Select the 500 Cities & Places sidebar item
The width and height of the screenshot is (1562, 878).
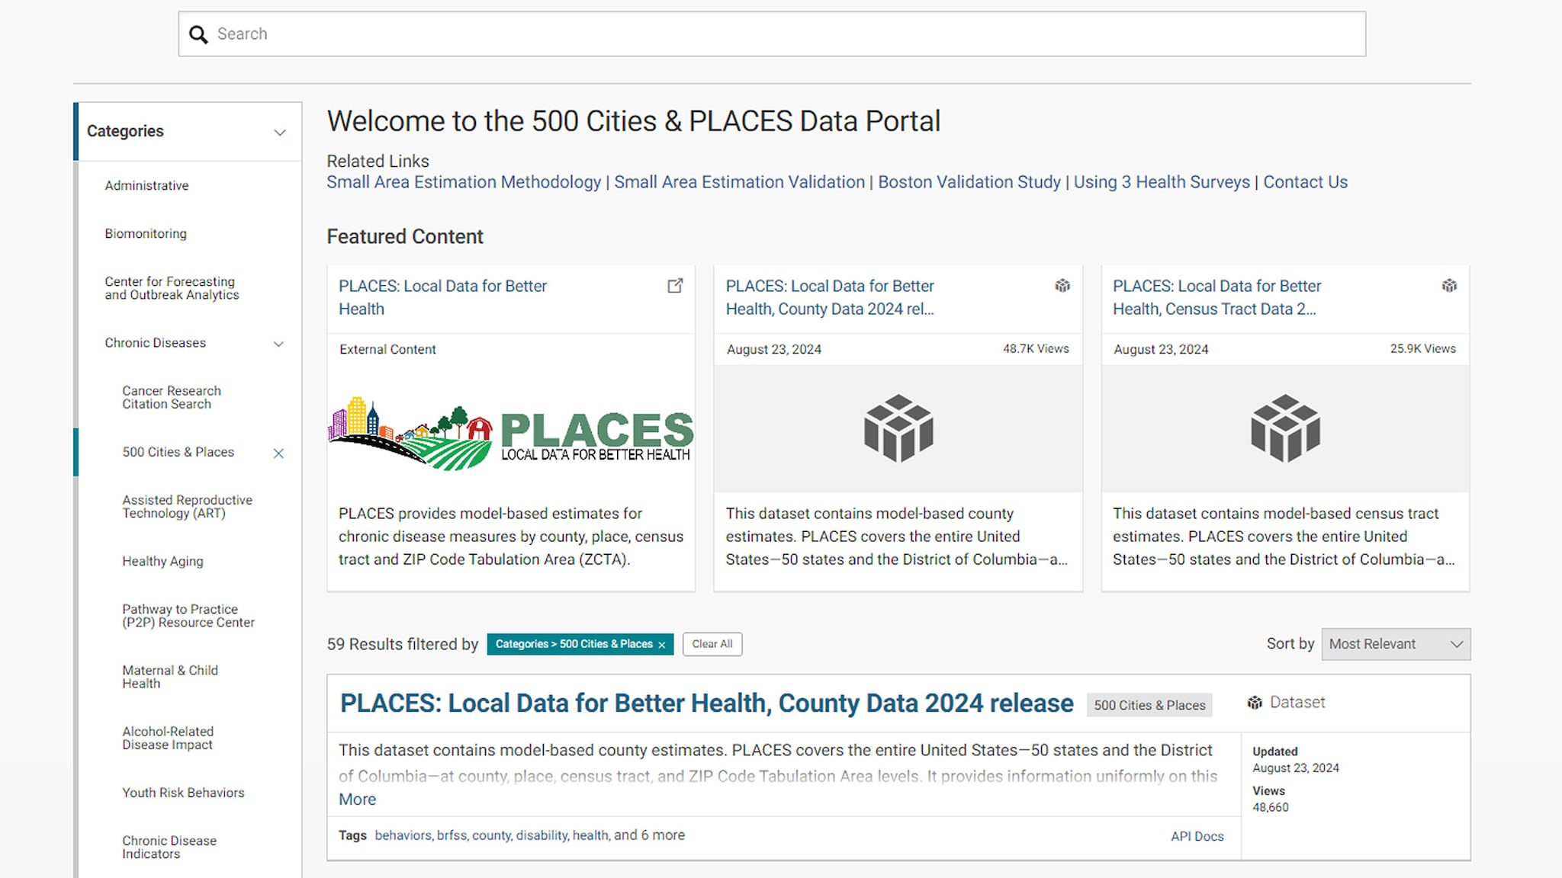(x=178, y=451)
